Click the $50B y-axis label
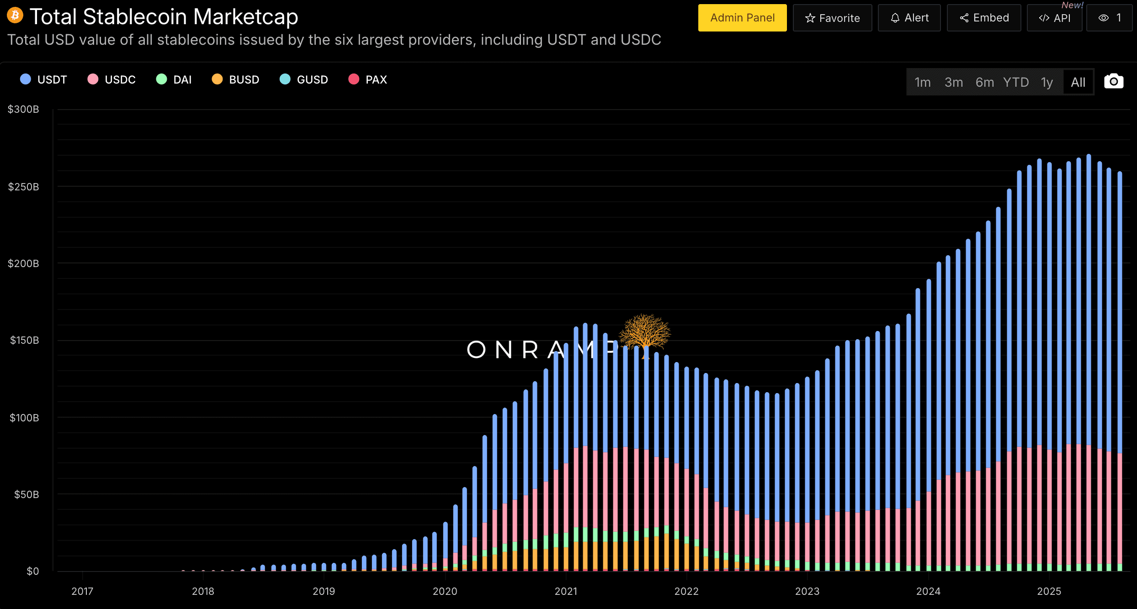 [x=27, y=494]
